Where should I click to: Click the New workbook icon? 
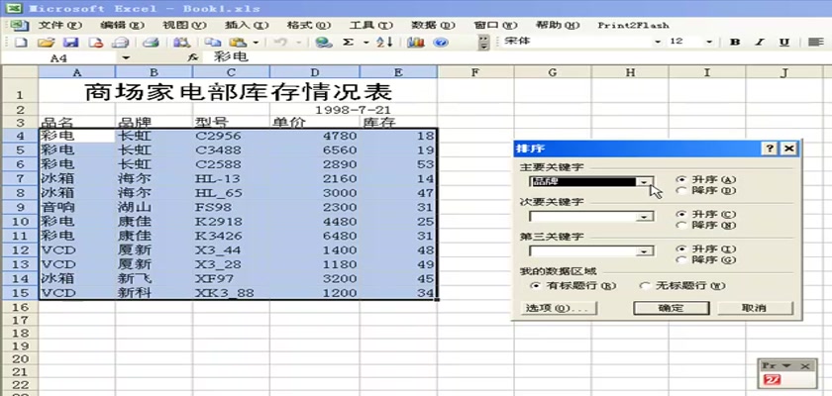tap(21, 43)
